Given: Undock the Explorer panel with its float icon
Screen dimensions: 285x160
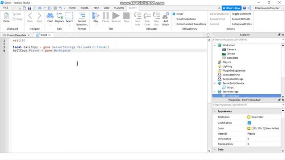Looking at the screenshot, I should pos(279,35).
